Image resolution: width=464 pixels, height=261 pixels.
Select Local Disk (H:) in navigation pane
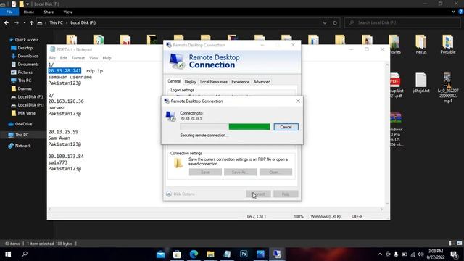28,105
